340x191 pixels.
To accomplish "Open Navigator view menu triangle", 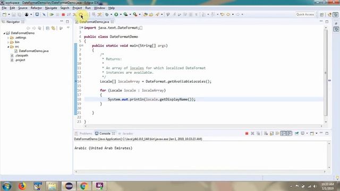I will tap(68, 28).
